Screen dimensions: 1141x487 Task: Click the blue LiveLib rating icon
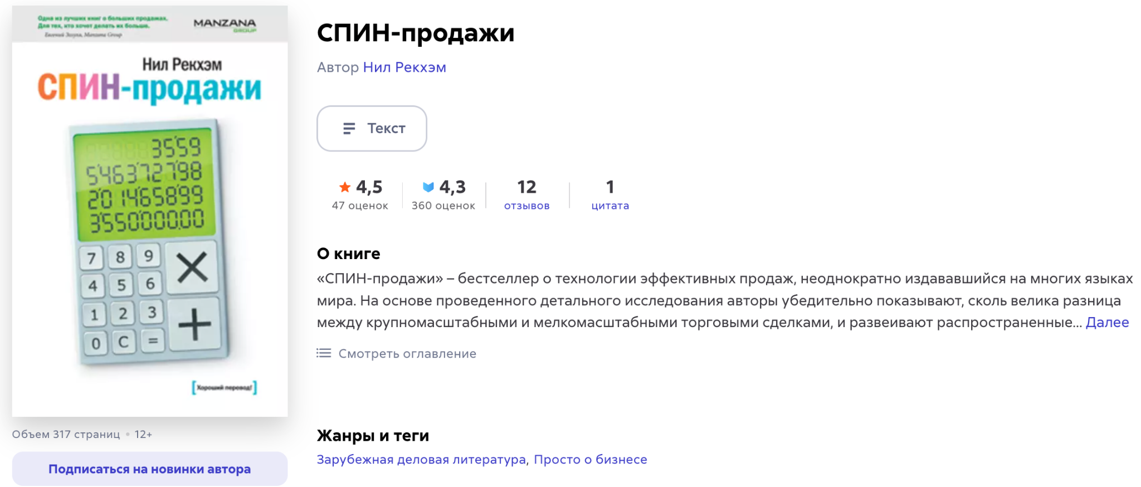pyautogui.click(x=428, y=187)
